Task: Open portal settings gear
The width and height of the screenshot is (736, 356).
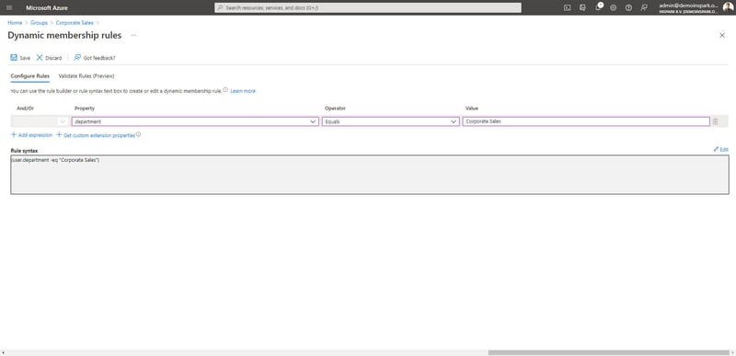Action: pyautogui.click(x=614, y=7)
